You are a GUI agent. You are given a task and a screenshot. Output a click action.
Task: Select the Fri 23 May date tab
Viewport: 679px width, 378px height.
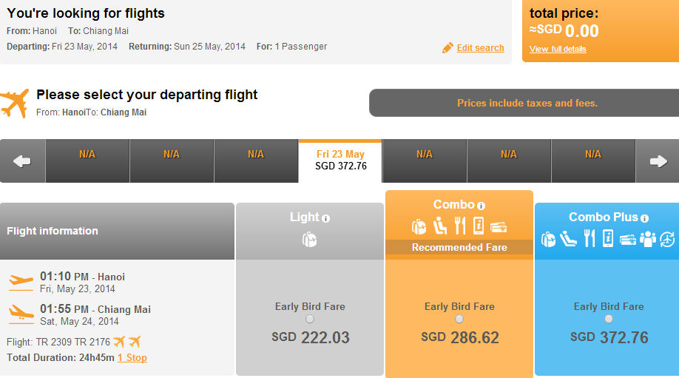coord(340,161)
